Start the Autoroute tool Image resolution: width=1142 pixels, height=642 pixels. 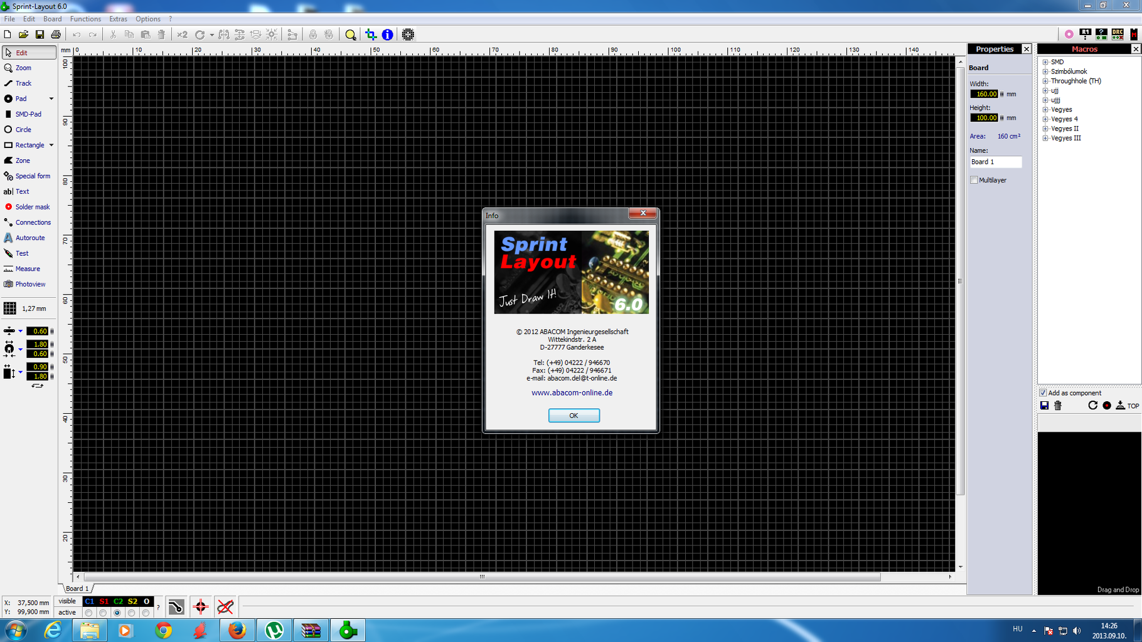(29, 238)
